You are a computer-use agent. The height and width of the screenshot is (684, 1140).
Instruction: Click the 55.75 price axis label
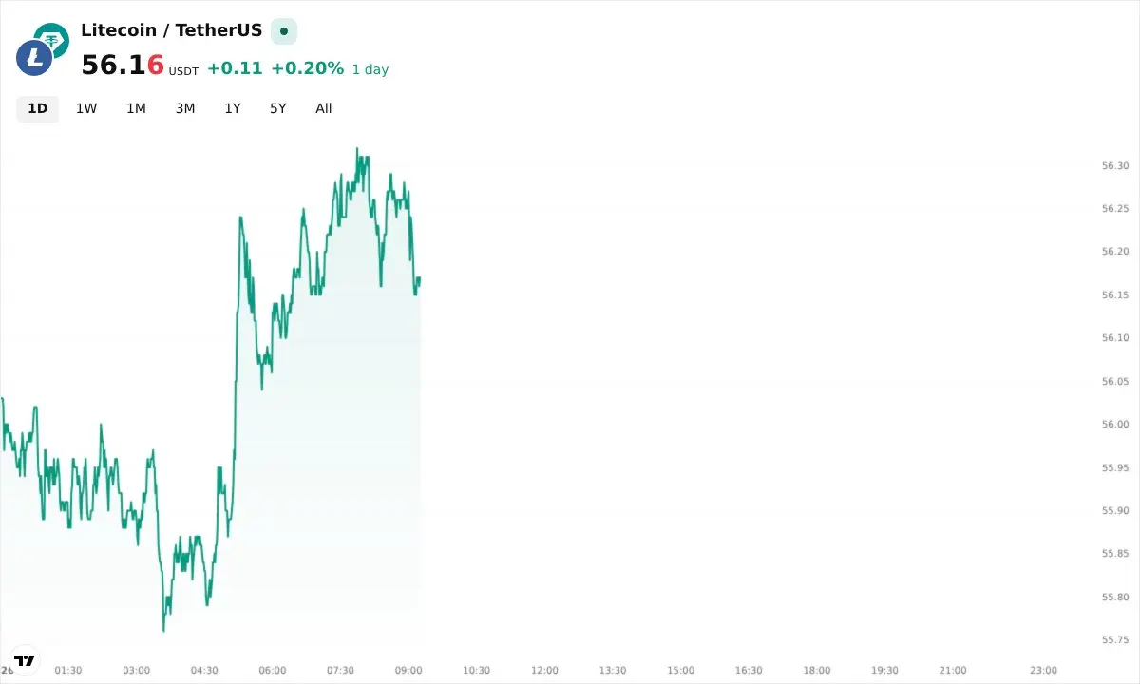tap(1114, 639)
